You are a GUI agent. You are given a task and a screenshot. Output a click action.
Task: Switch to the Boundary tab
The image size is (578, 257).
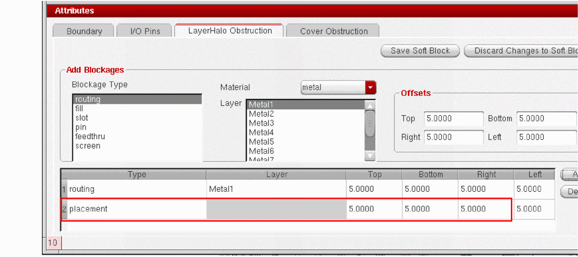[x=84, y=31]
